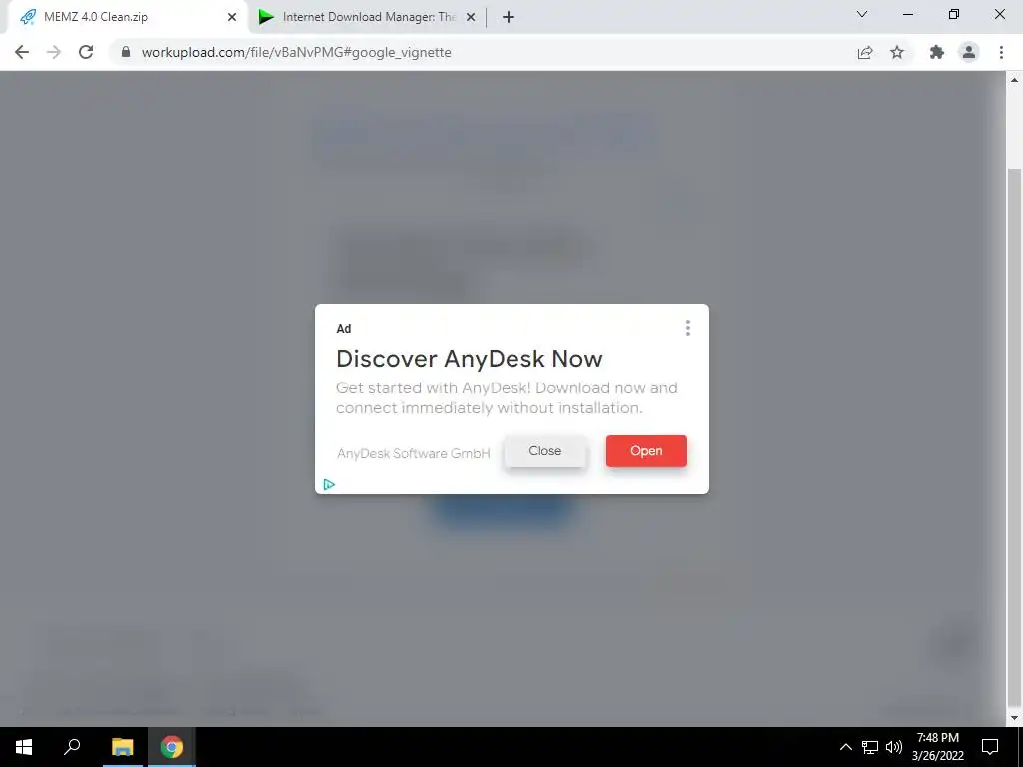
Task: Click the Chrome taskbar icon
Action: point(171,747)
